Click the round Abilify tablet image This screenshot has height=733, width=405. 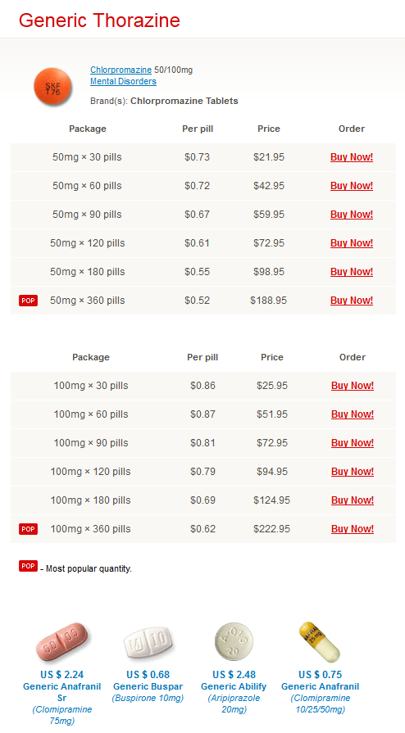pyautogui.click(x=234, y=641)
